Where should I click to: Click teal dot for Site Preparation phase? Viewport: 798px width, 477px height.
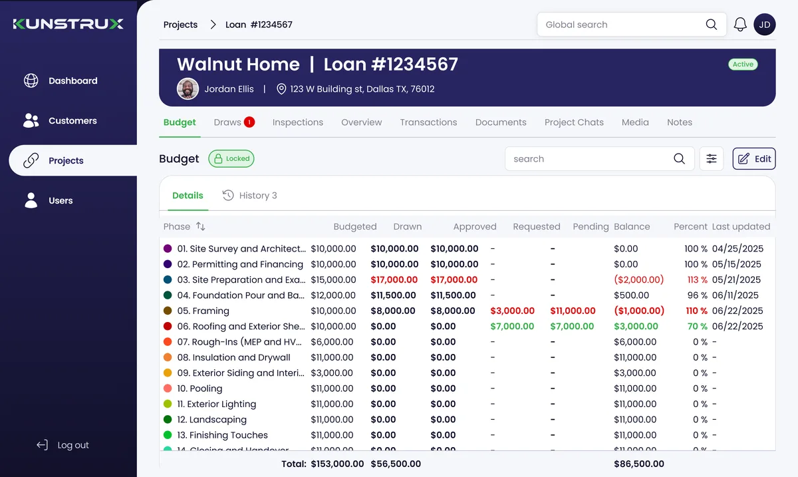[x=168, y=280]
